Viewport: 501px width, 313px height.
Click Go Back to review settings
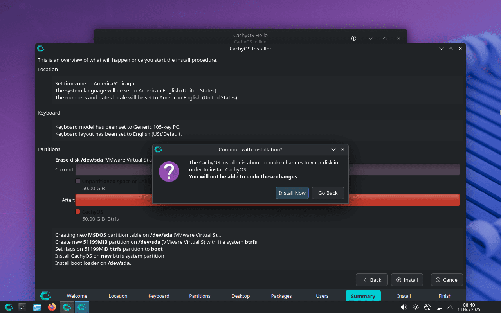(328, 192)
